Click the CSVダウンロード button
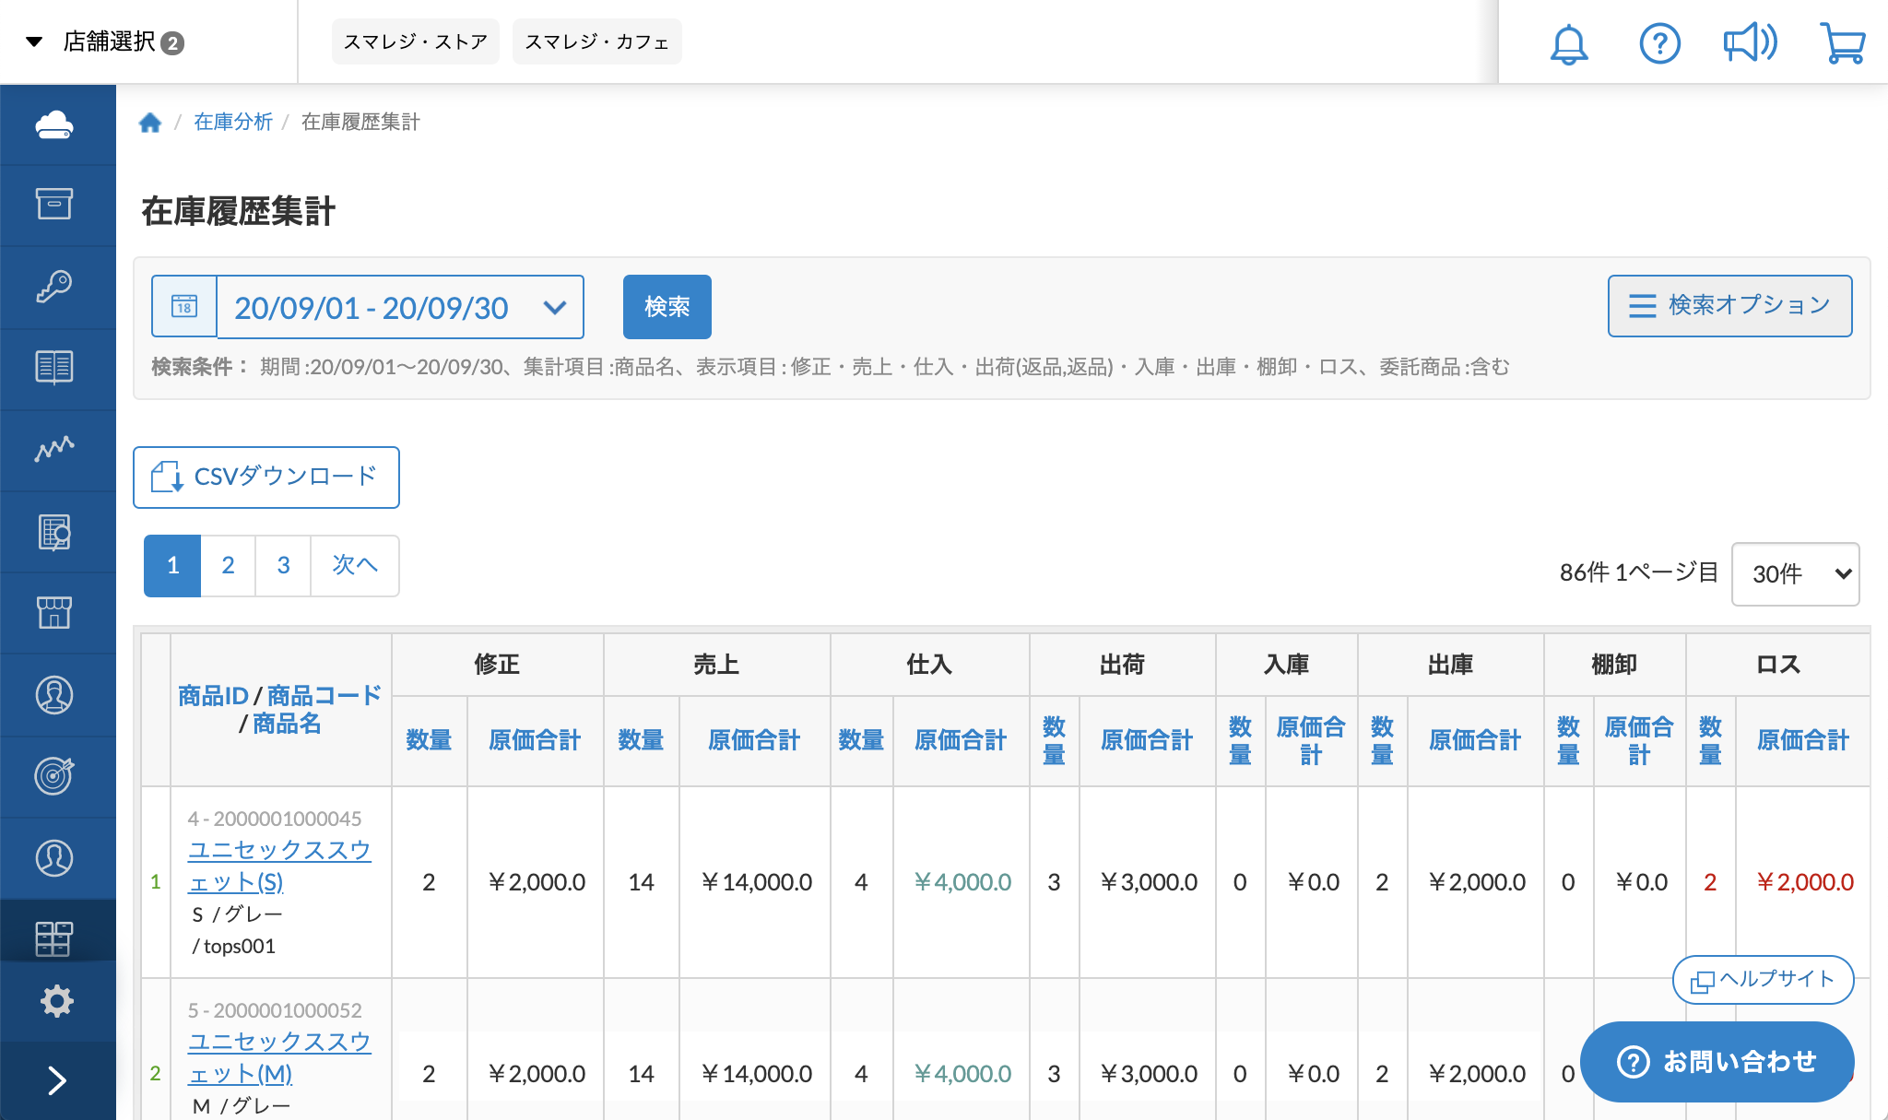Screen dimensions: 1888x1120 click(x=266, y=477)
